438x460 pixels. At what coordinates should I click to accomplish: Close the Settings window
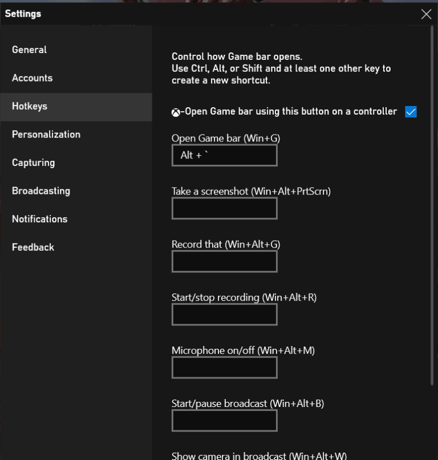pyautogui.click(x=426, y=14)
